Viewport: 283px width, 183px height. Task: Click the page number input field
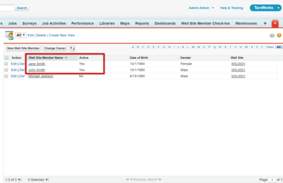coord(272,180)
